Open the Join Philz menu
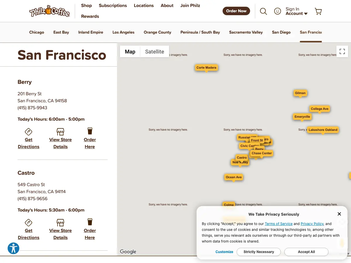 (x=190, y=6)
